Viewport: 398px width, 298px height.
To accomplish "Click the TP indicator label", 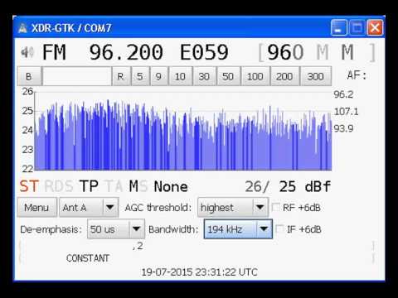I will tap(89, 186).
